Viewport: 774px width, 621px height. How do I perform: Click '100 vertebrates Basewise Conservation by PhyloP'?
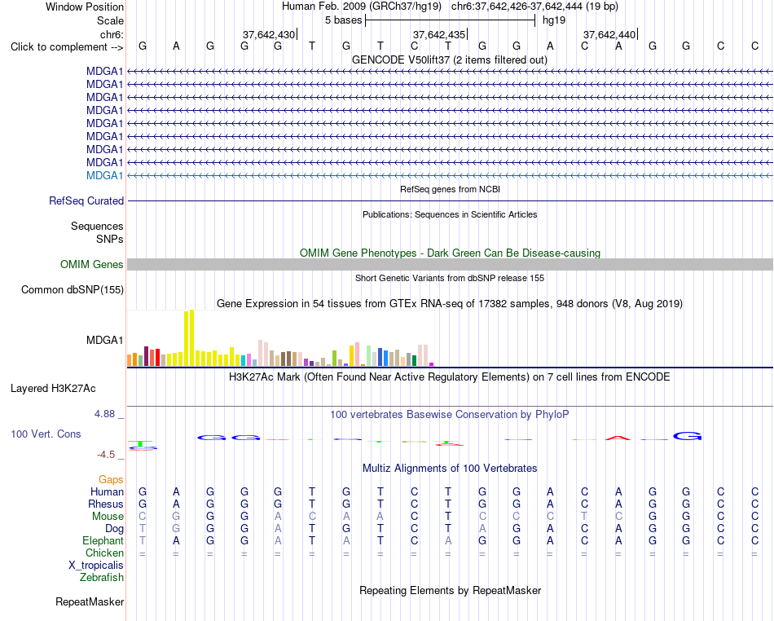point(450,415)
